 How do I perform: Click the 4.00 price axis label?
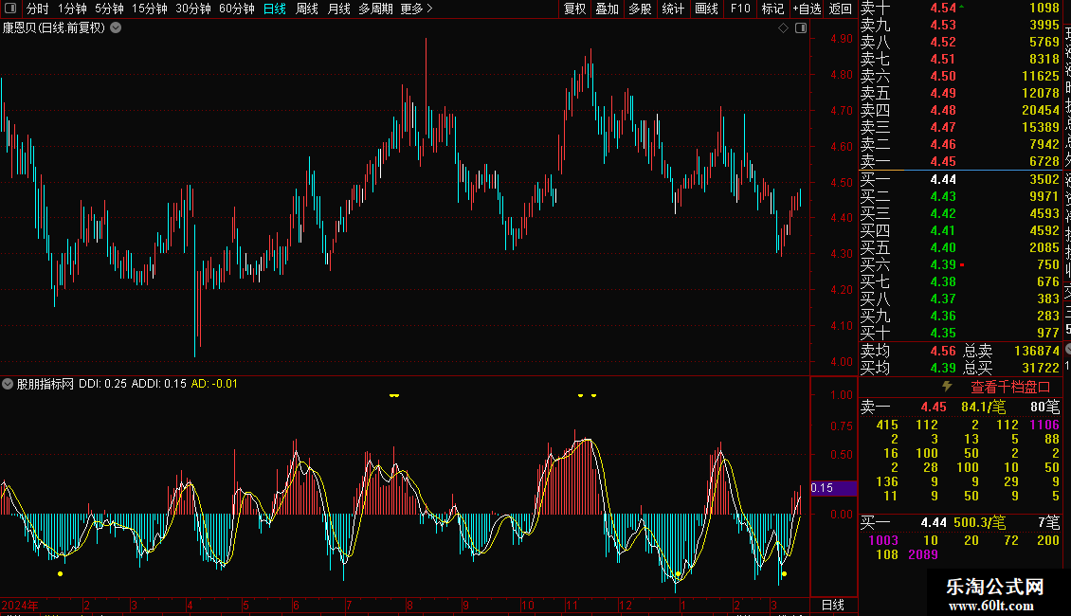pyautogui.click(x=842, y=362)
